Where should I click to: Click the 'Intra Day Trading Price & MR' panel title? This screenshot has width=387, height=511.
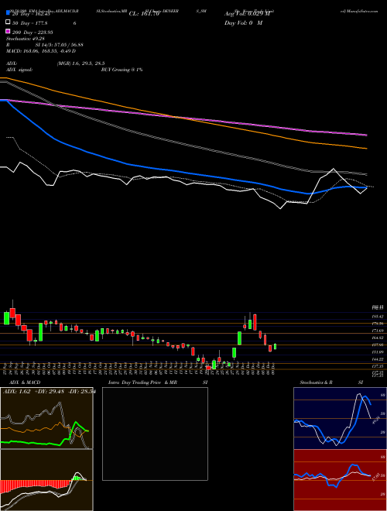click(142, 382)
